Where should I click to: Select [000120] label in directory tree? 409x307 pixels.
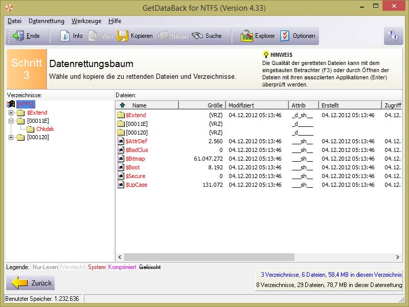[38, 137]
